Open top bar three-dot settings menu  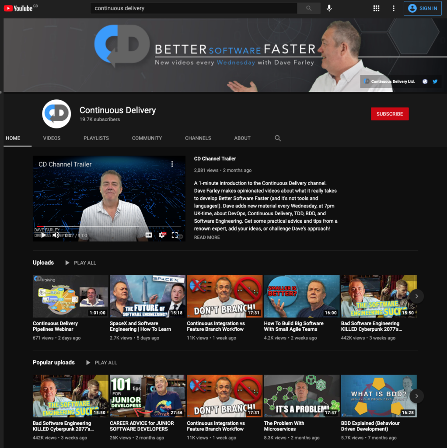point(394,8)
